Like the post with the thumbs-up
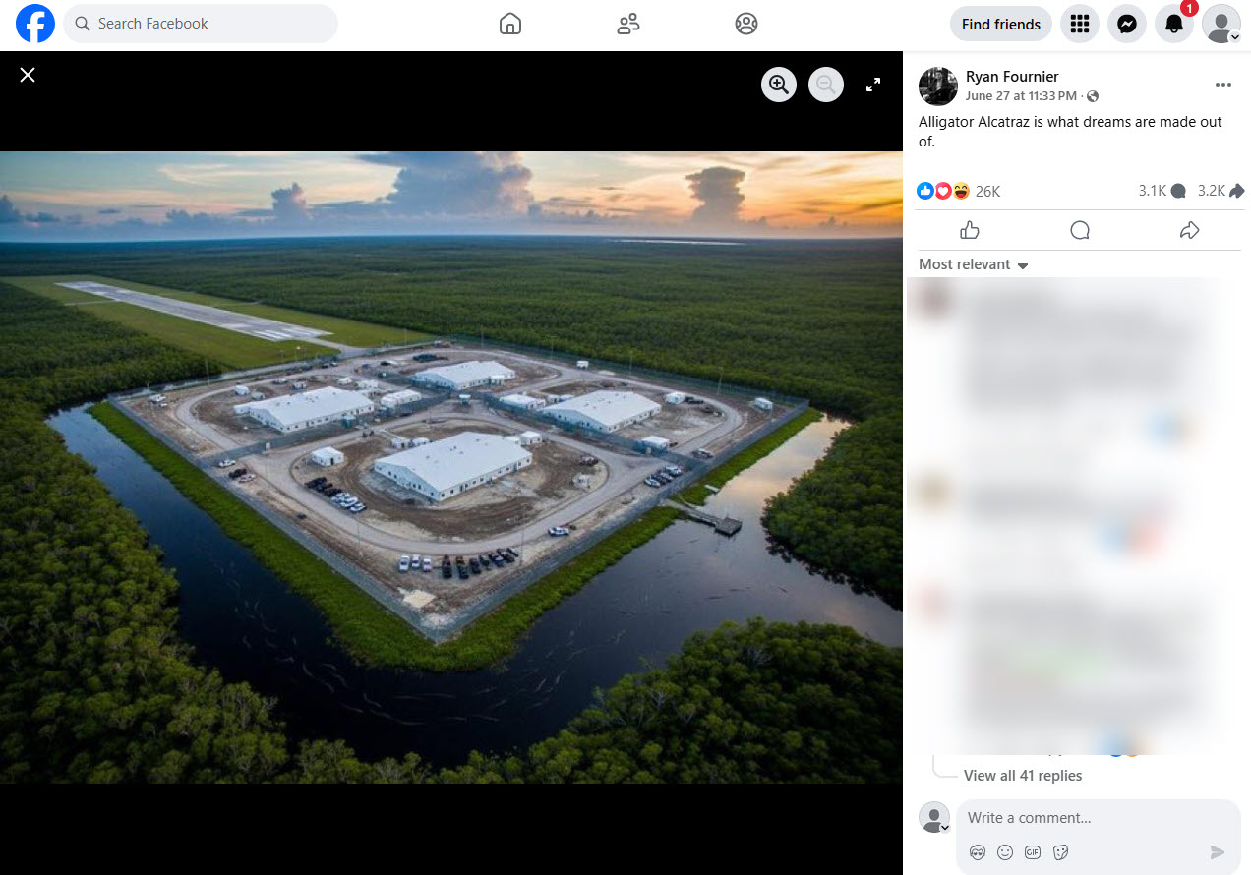Image resolution: width=1251 pixels, height=875 pixels. point(969,229)
